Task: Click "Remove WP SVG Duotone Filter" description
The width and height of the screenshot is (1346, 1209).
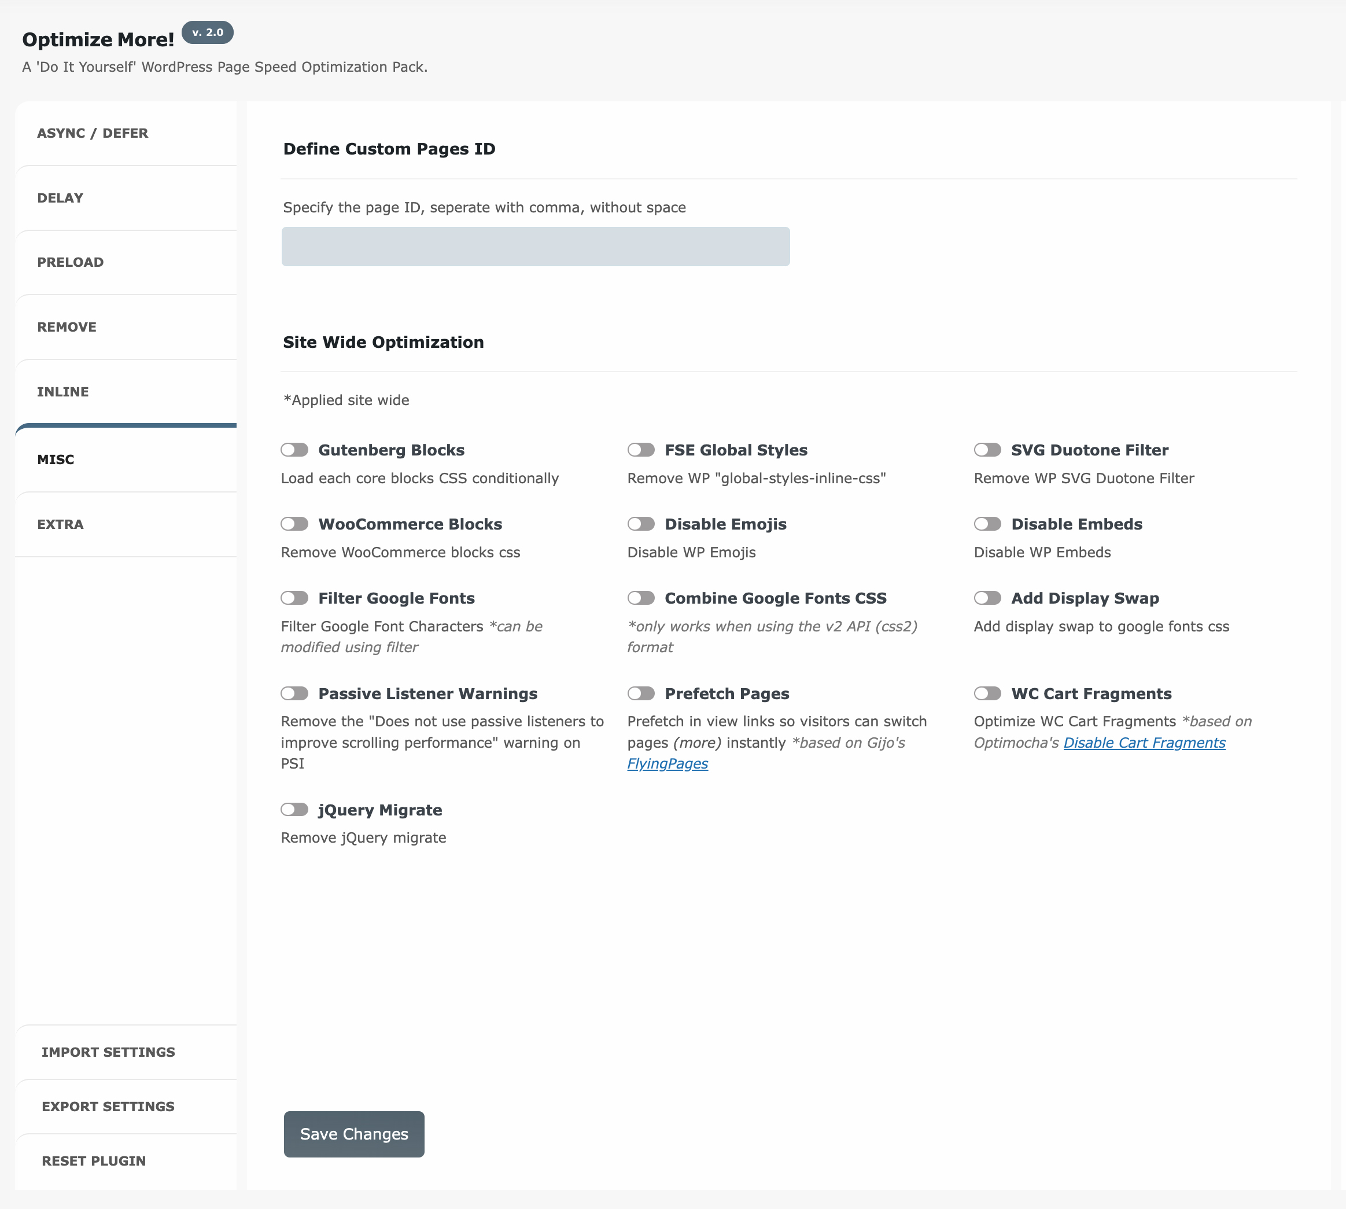Action: tap(1084, 478)
